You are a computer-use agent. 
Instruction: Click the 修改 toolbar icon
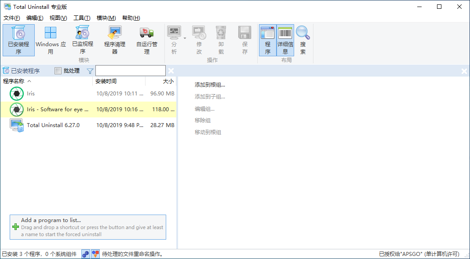coord(199,33)
